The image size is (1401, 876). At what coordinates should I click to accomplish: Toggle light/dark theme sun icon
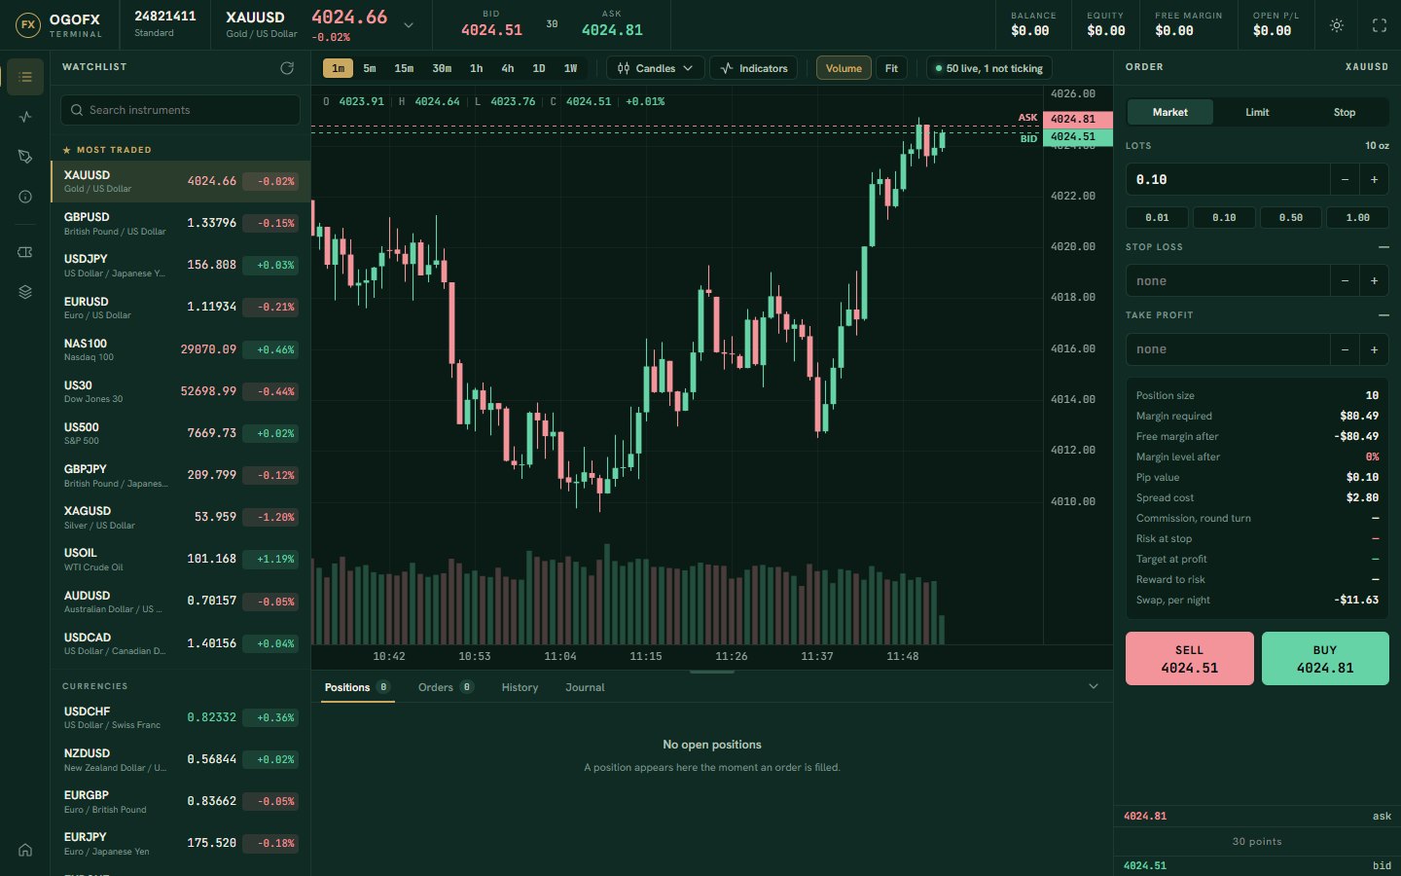click(x=1337, y=25)
